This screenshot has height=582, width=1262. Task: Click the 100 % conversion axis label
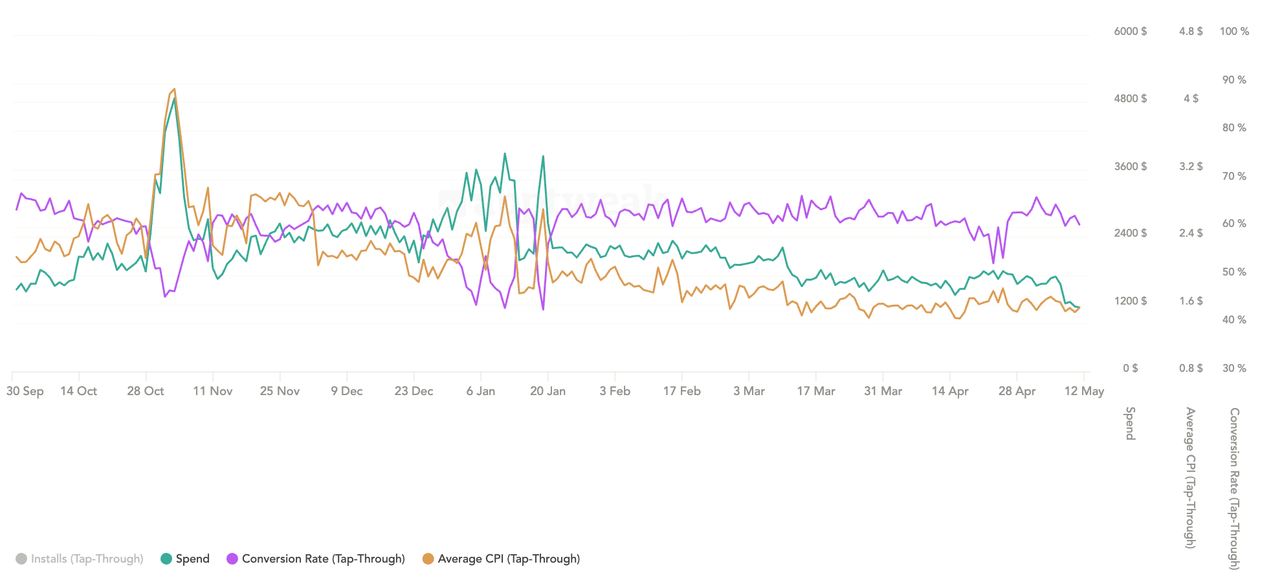click(1234, 31)
